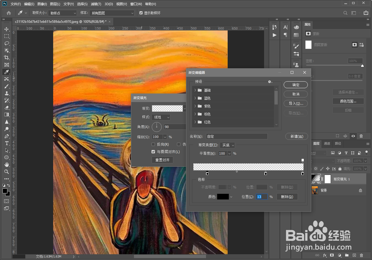
Task: Expand the 红色 preset folder
Action: (x=195, y=122)
